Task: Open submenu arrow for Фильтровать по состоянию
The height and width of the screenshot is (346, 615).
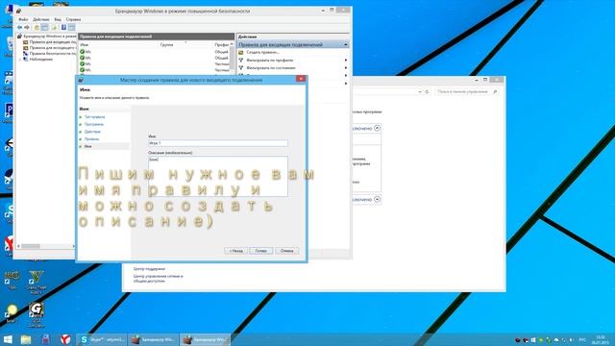Action: pos(346,68)
